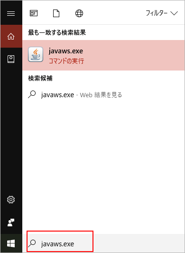Screen dimensions: 185x253
Task: Expand the フィルター dropdown
Action: [x=162, y=13]
